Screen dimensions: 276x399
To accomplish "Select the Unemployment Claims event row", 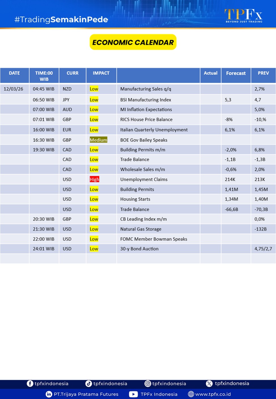I will click(x=144, y=179).
